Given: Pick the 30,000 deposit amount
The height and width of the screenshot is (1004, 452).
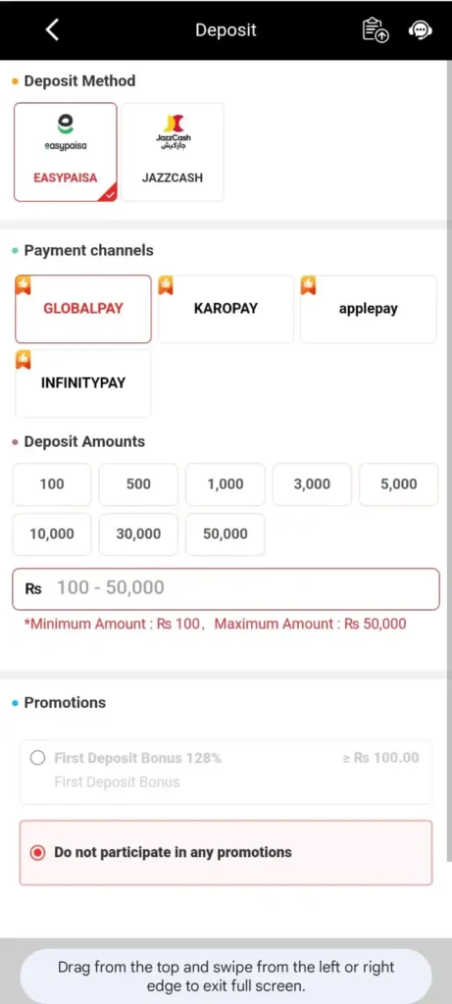Looking at the screenshot, I should 138,534.
